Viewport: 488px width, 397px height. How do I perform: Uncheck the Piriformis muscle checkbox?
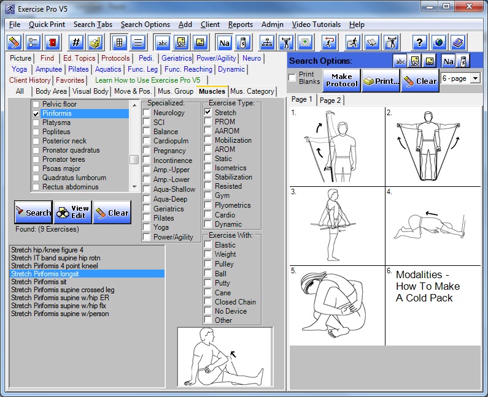[36, 114]
